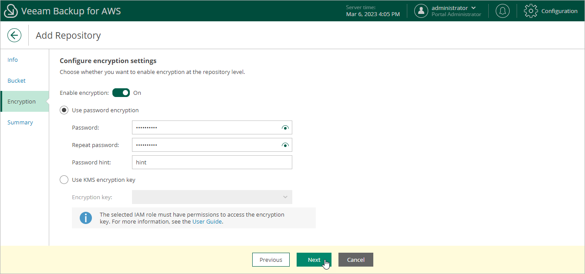
Task: Show the Repeat password using its eye icon
Action: point(285,145)
